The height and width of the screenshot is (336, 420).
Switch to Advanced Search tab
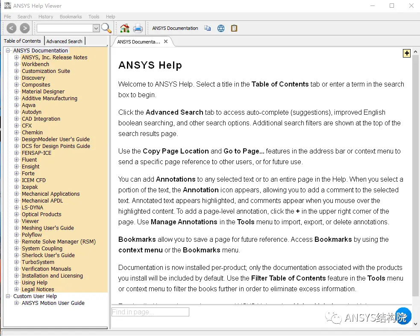click(x=64, y=41)
